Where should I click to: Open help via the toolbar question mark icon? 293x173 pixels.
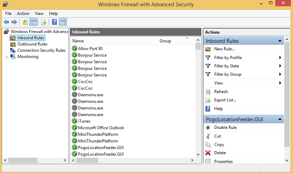(x=54, y=22)
